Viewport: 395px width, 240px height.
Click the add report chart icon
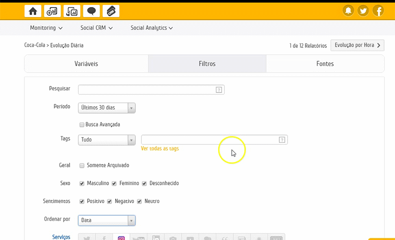[x=52, y=11]
